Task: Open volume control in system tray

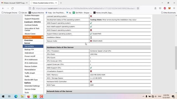Action: pyautogui.click(x=156, y=97)
